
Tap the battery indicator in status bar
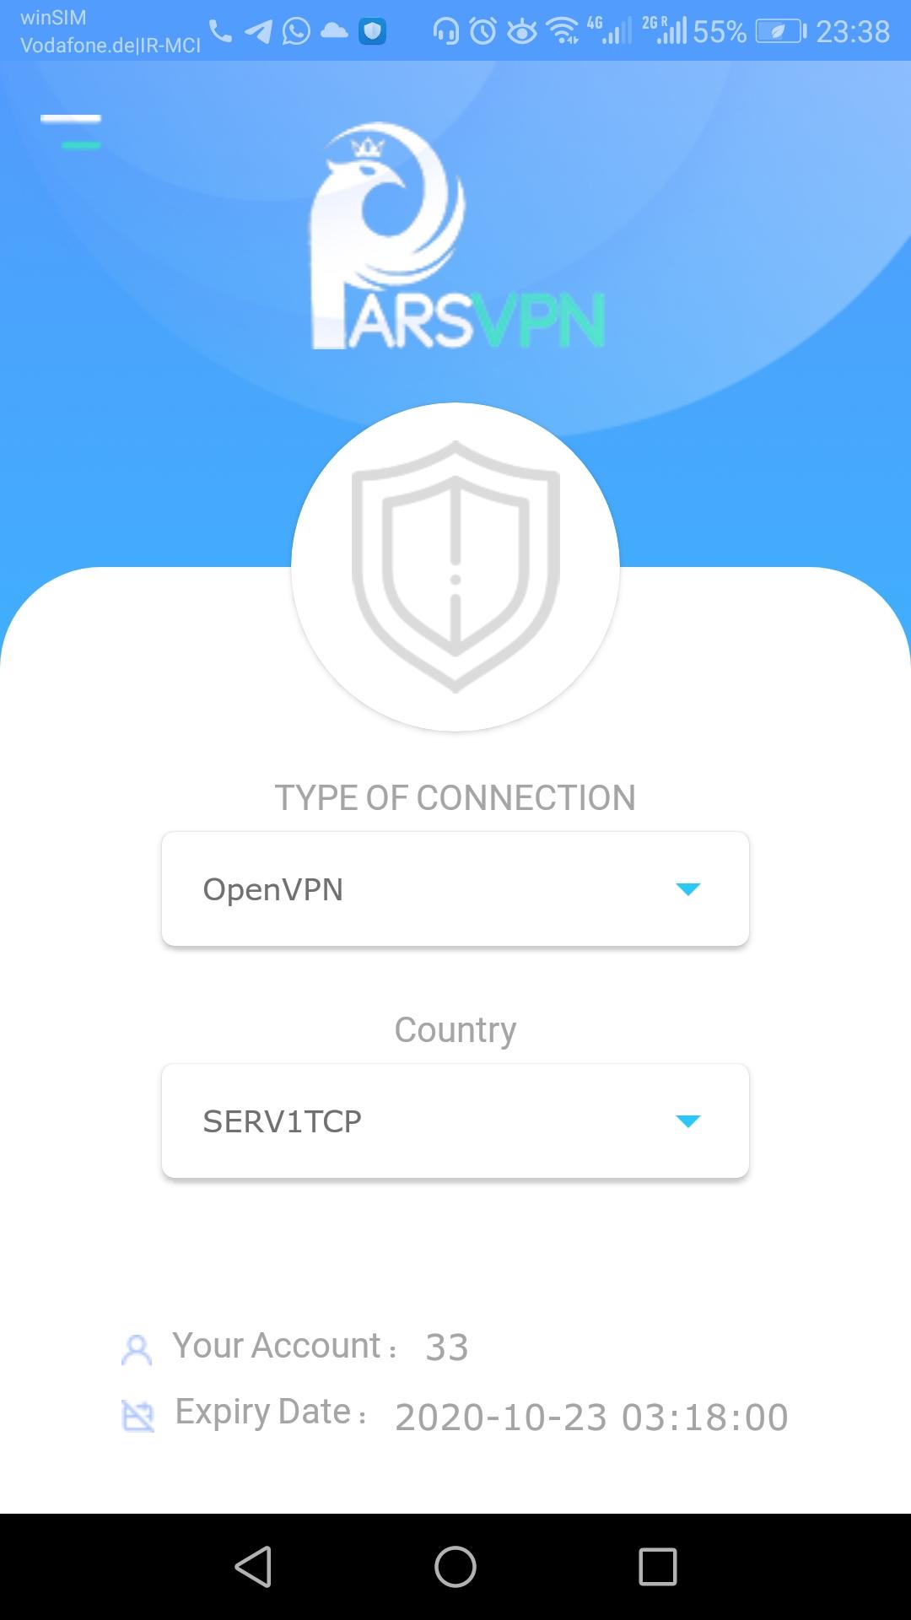[x=781, y=32]
